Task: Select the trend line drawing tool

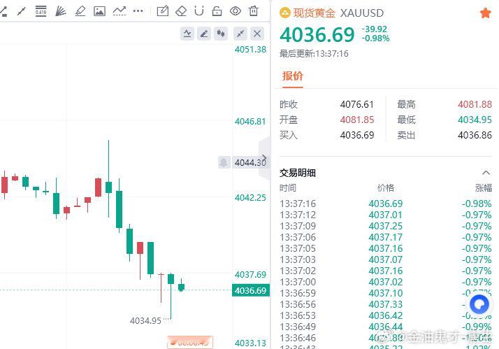Action: 22,11
